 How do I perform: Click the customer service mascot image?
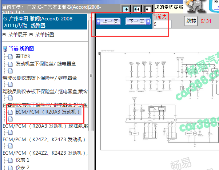click(x=195, y=7)
